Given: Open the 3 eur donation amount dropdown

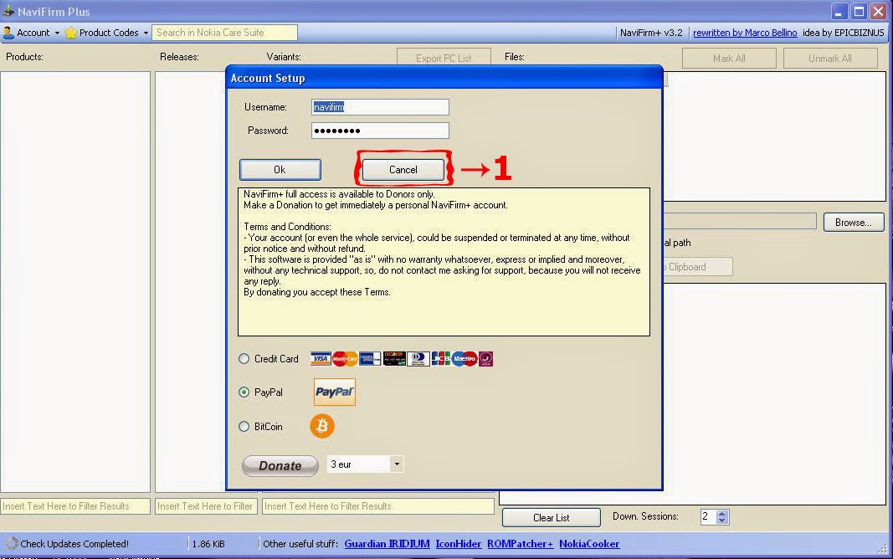Looking at the screenshot, I should click(397, 464).
